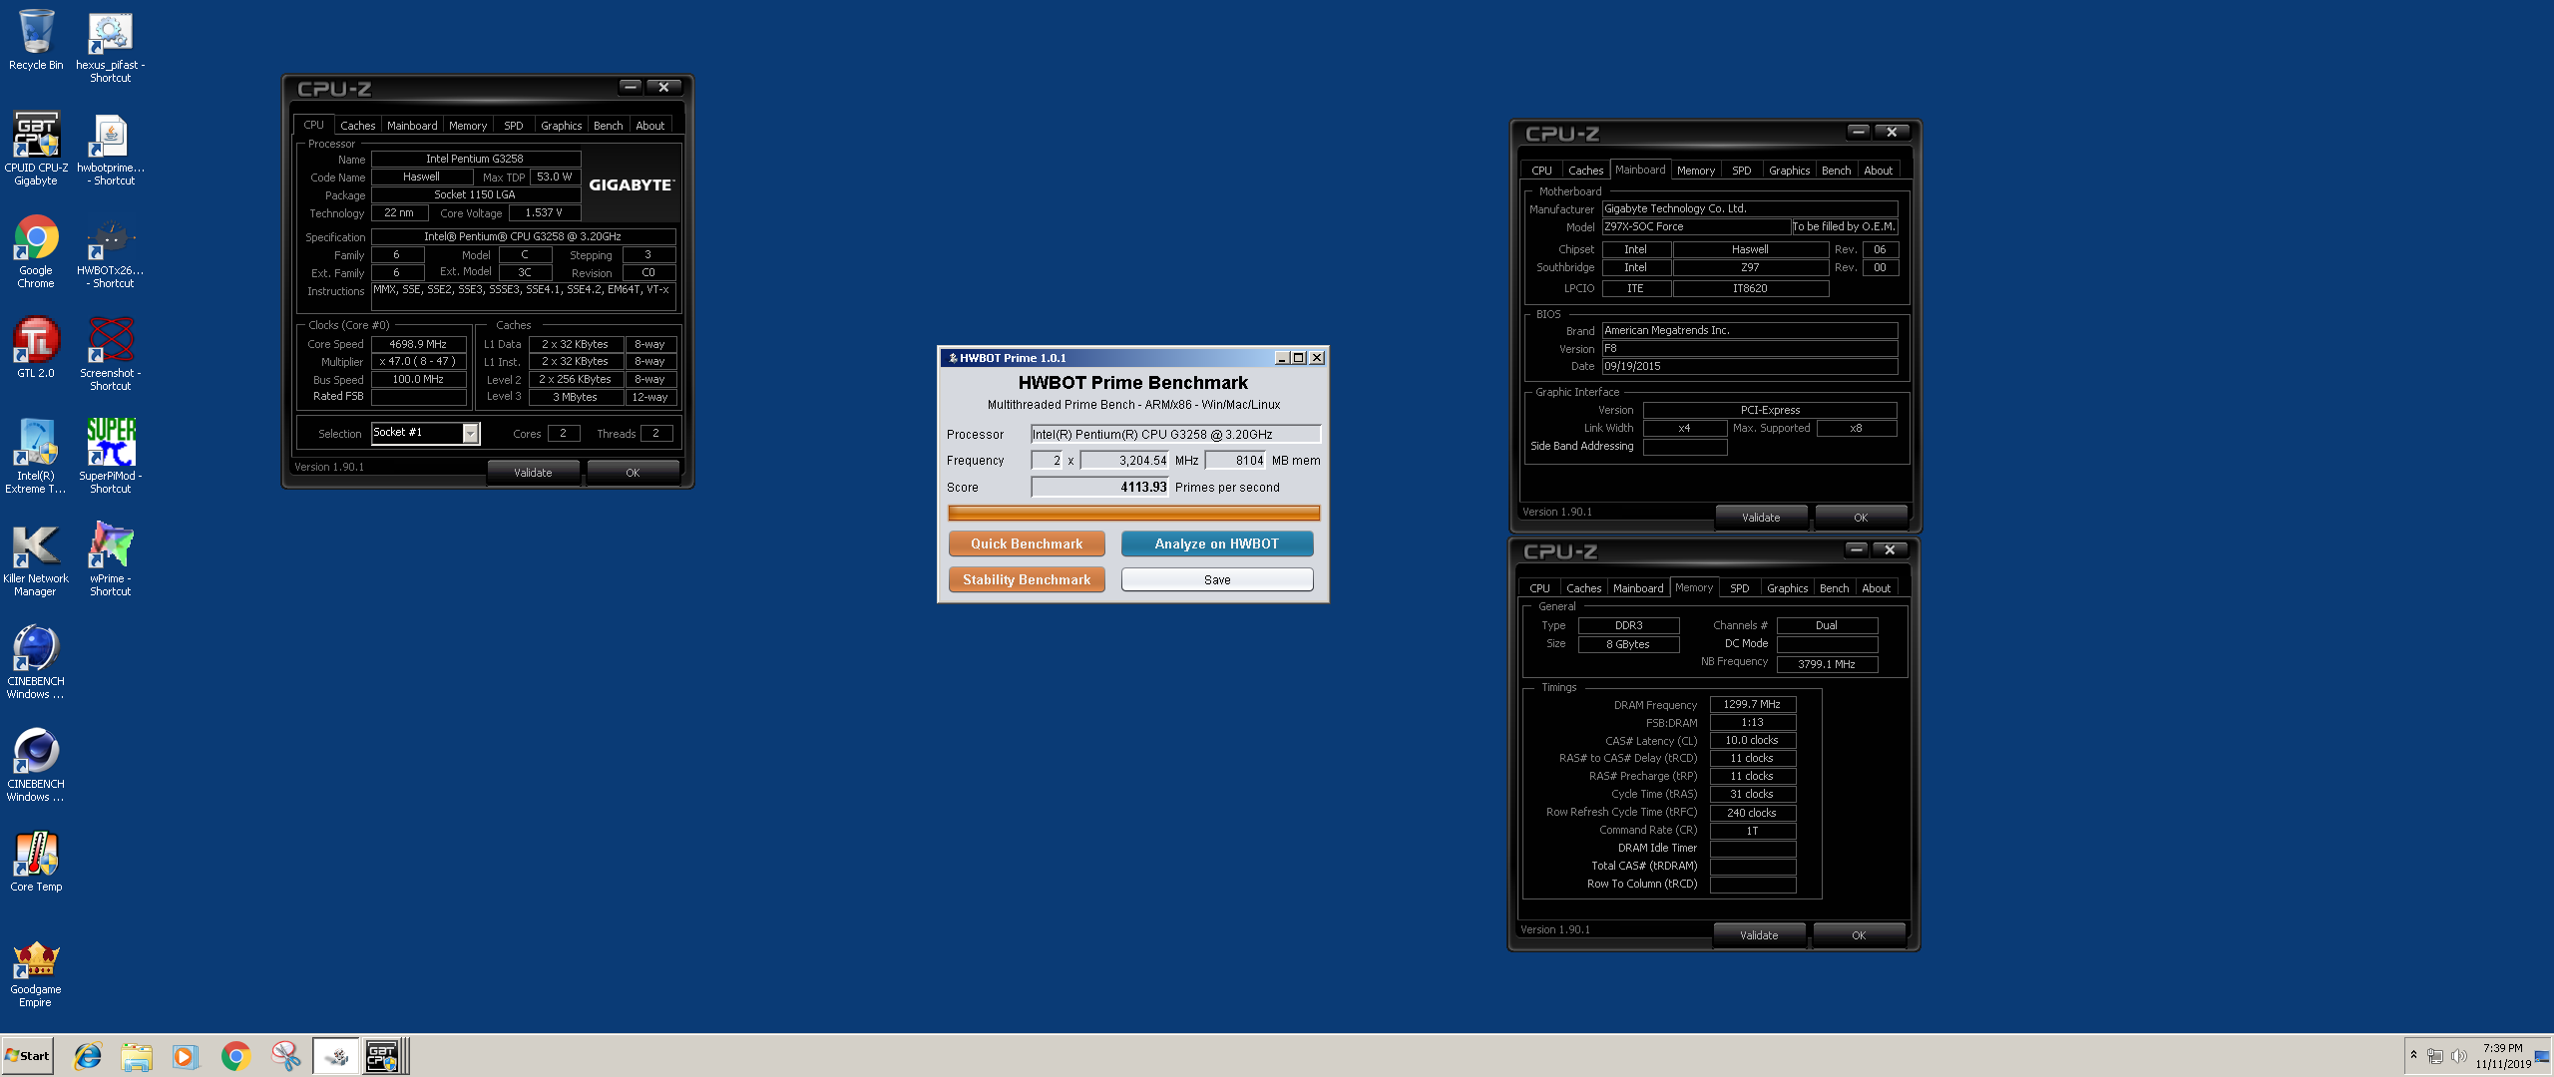This screenshot has width=2554, height=1077.
Task: Open Snipping Tool in taskbar
Action: (285, 1056)
